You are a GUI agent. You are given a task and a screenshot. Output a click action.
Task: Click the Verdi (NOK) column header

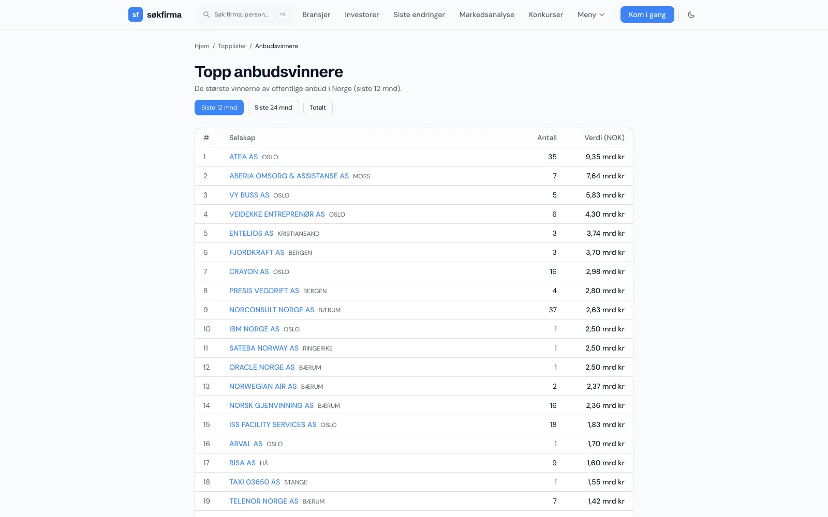coord(604,138)
